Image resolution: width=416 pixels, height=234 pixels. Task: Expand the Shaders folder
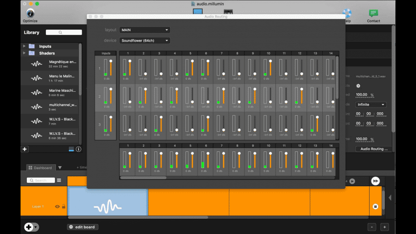24,53
